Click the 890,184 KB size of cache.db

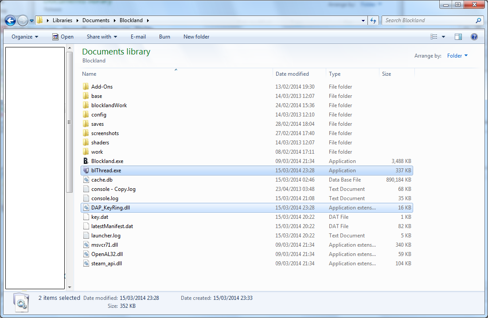click(398, 180)
